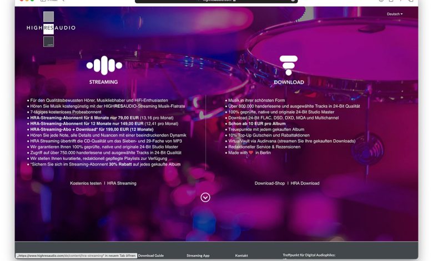Click 'Zugriff auf über 750.000' tracks line
Screen dimensions: 433x261
[x=106, y=153]
